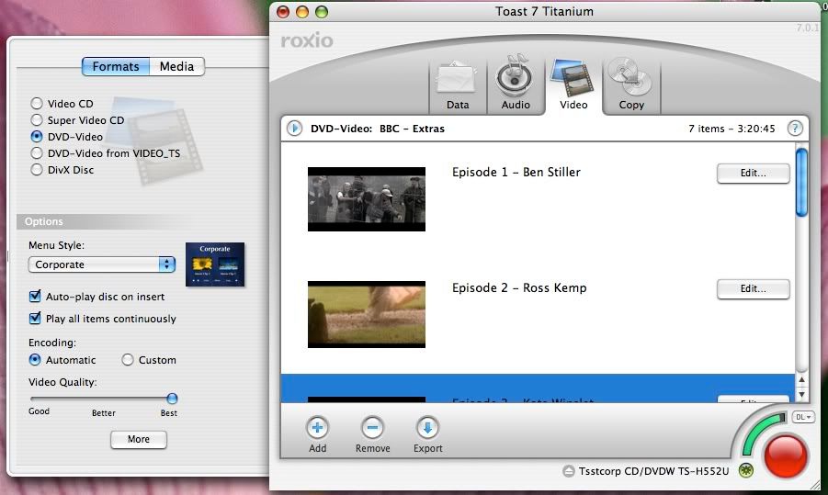Click the Episode 2 - Ross Kemp title
The height and width of the screenshot is (495, 828).
point(519,287)
